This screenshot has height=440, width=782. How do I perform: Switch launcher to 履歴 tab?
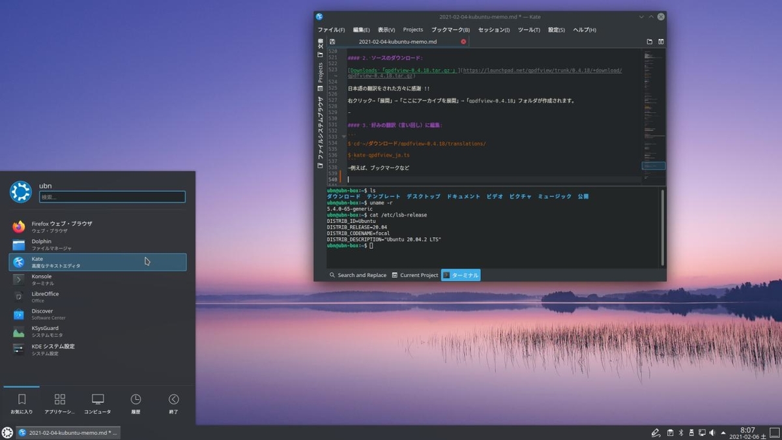[136, 404]
